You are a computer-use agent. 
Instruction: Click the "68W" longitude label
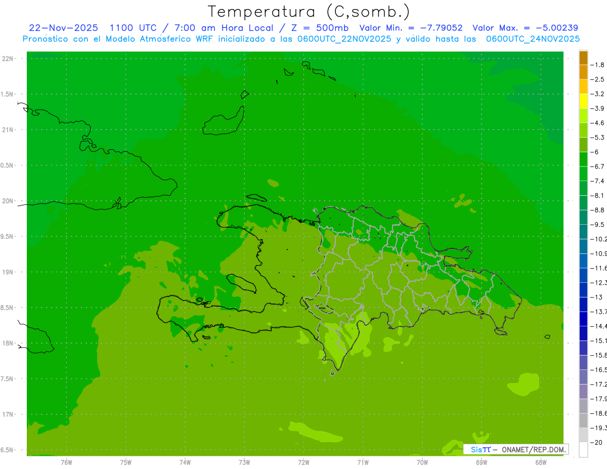pyautogui.click(x=541, y=462)
